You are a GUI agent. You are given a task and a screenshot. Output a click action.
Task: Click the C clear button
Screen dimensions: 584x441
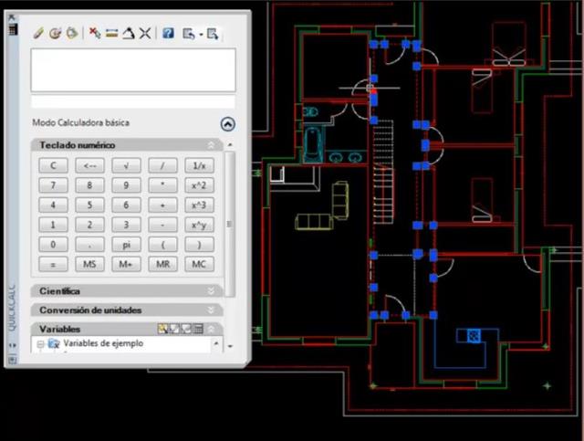coord(53,165)
